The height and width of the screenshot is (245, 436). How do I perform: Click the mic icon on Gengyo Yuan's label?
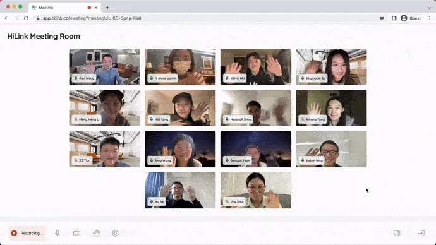click(x=227, y=160)
